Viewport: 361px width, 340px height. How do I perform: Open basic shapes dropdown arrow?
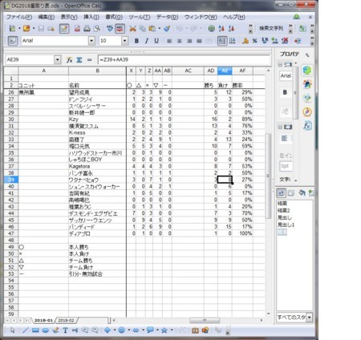click(x=115, y=330)
